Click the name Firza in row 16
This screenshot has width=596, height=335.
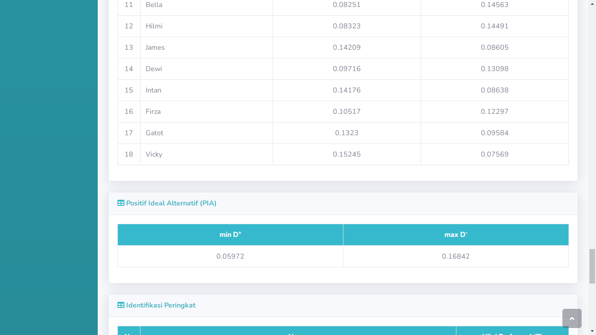[153, 112]
